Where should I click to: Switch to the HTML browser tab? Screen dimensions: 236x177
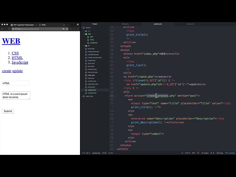pos(51,25)
